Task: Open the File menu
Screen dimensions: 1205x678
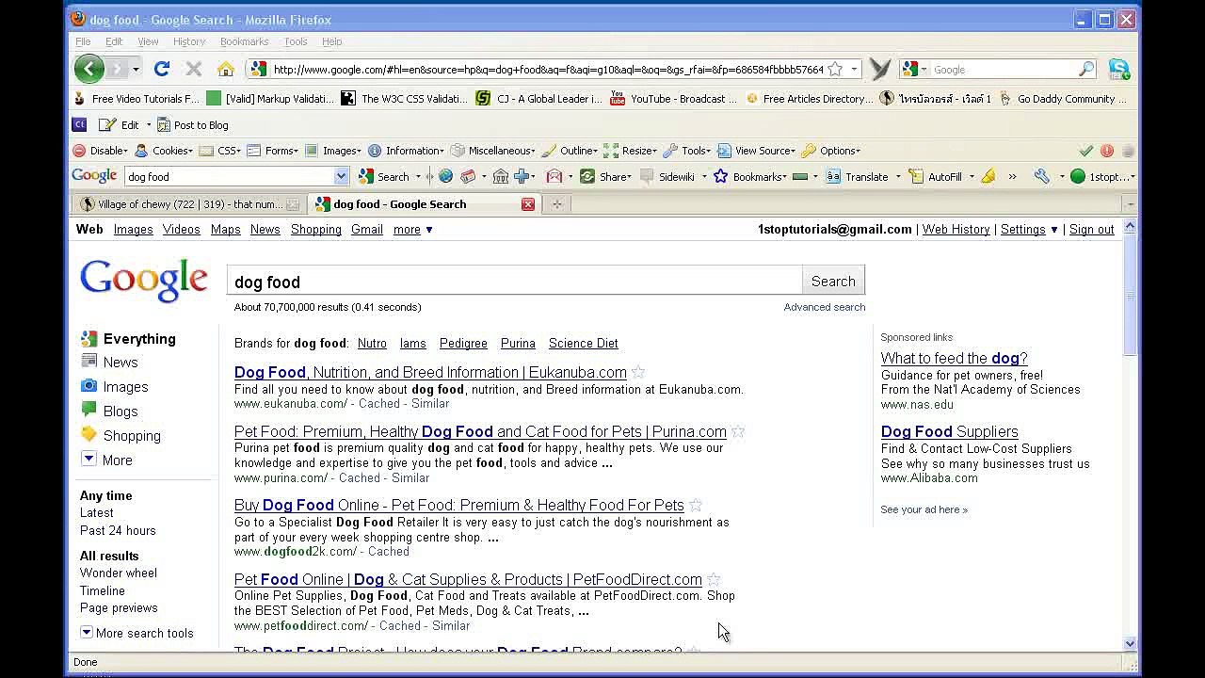Action: (x=83, y=41)
